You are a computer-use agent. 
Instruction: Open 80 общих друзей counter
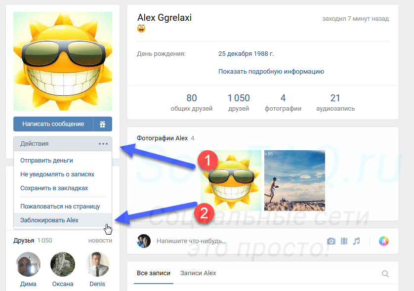pos(191,102)
